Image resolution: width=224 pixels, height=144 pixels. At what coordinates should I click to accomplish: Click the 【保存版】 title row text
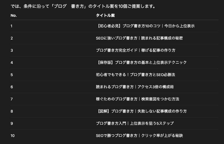click(141, 63)
